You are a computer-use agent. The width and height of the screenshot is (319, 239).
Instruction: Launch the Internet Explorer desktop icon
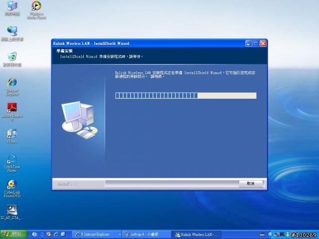click(12, 86)
